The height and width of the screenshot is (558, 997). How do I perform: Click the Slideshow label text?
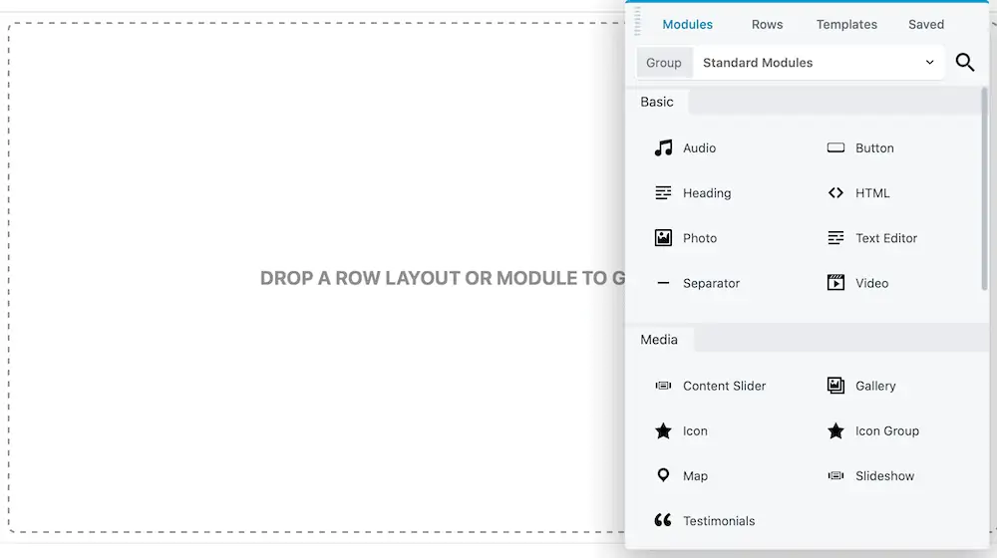coord(884,476)
